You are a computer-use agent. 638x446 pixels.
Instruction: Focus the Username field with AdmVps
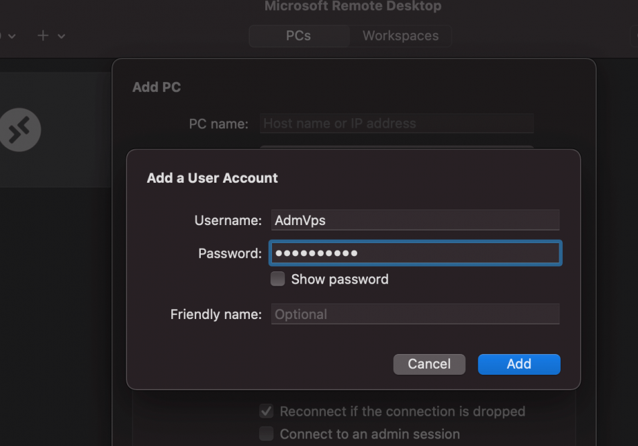415,220
